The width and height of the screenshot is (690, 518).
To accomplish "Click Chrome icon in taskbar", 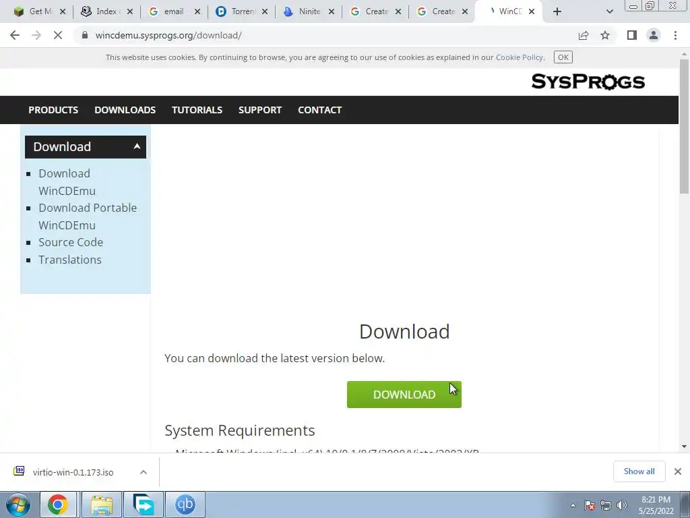I will [58, 505].
